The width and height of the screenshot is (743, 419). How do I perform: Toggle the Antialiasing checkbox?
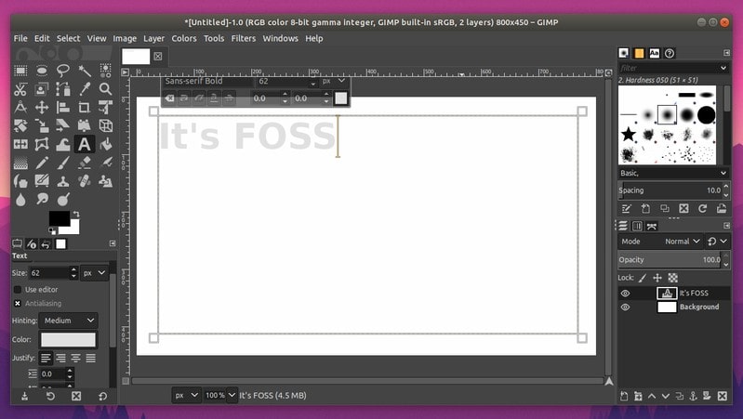18,303
